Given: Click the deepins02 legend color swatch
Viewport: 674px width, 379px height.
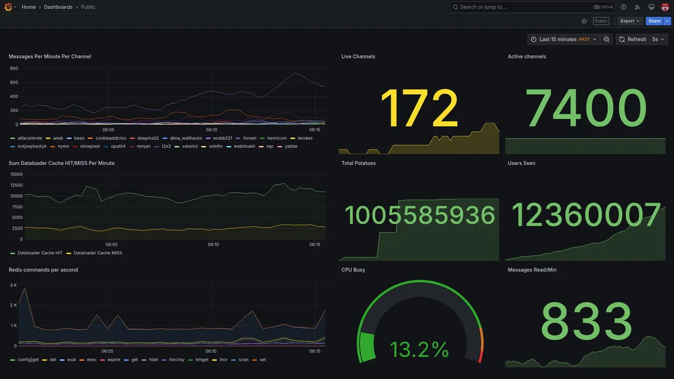Looking at the screenshot, I should pos(133,138).
